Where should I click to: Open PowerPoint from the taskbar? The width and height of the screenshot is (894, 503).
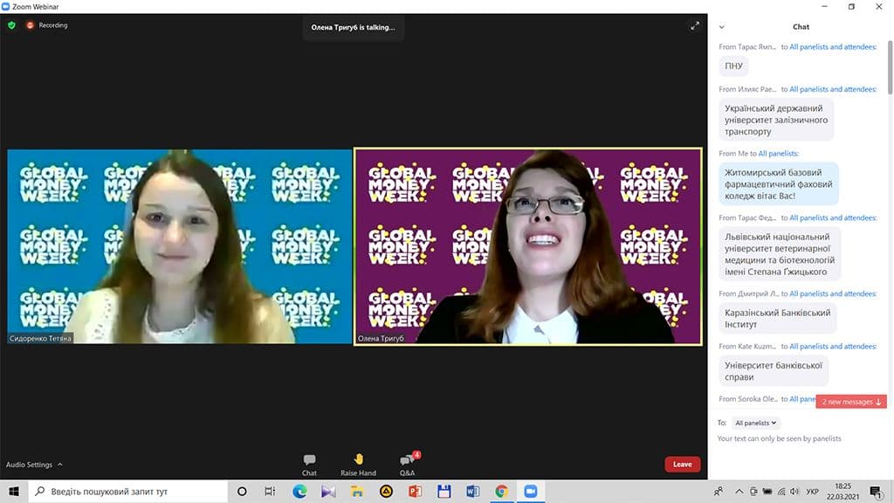pos(415,491)
